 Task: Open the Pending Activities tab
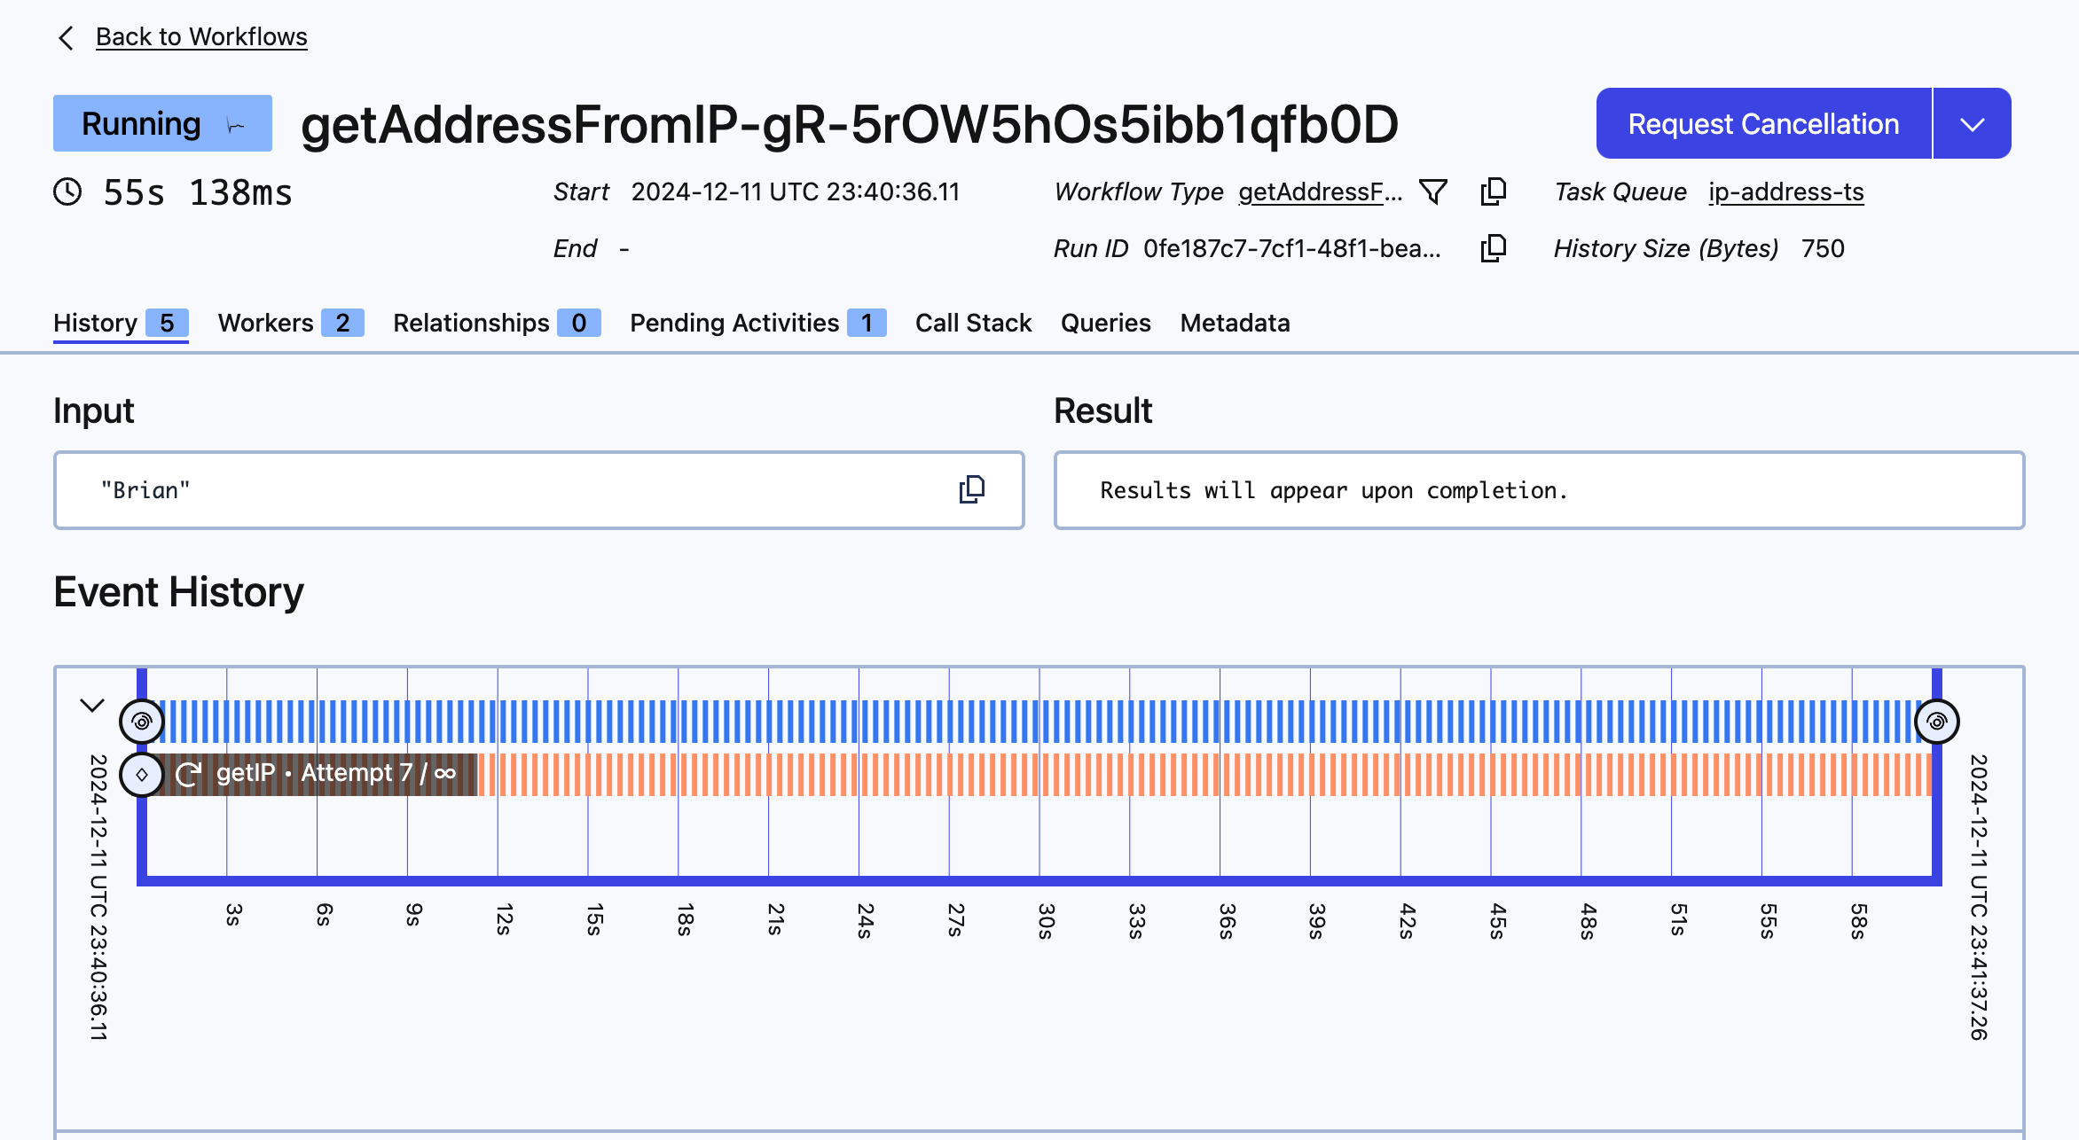pos(734,323)
